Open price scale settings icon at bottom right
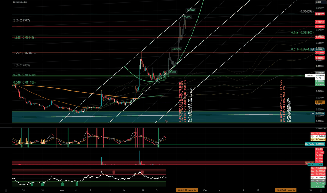The image size is (327, 193). click(x=321, y=191)
